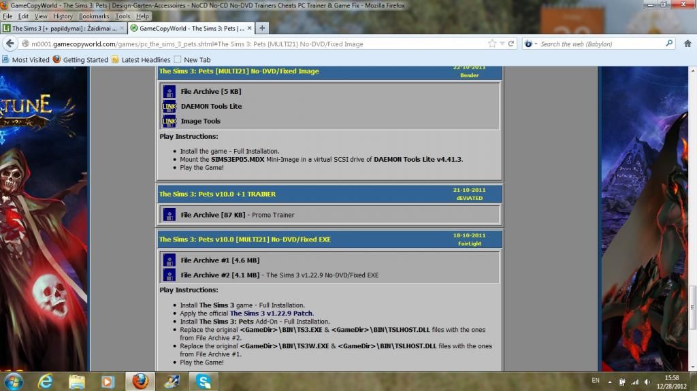Viewport: 697px width, 391px height.
Task: Reload the page with the refresh icon
Action: (x=511, y=44)
